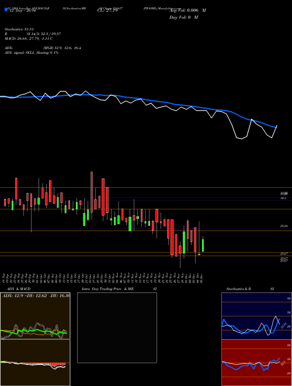
Task: Click the 'ADX: (MGR) 12.9, 12.6, 16.4' line
Action: coord(43,48)
